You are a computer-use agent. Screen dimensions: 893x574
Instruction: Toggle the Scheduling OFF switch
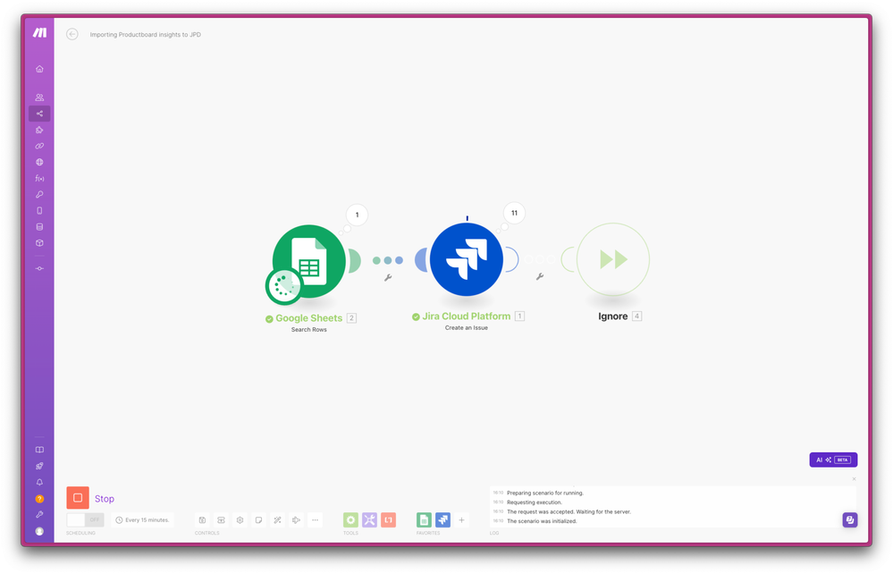tap(85, 519)
